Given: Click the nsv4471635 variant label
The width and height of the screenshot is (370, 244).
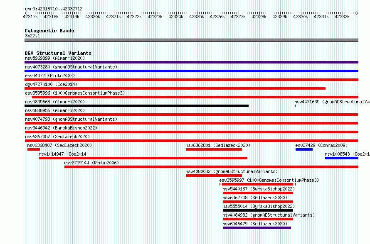Looking at the screenshot, I should tap(332, 102).
